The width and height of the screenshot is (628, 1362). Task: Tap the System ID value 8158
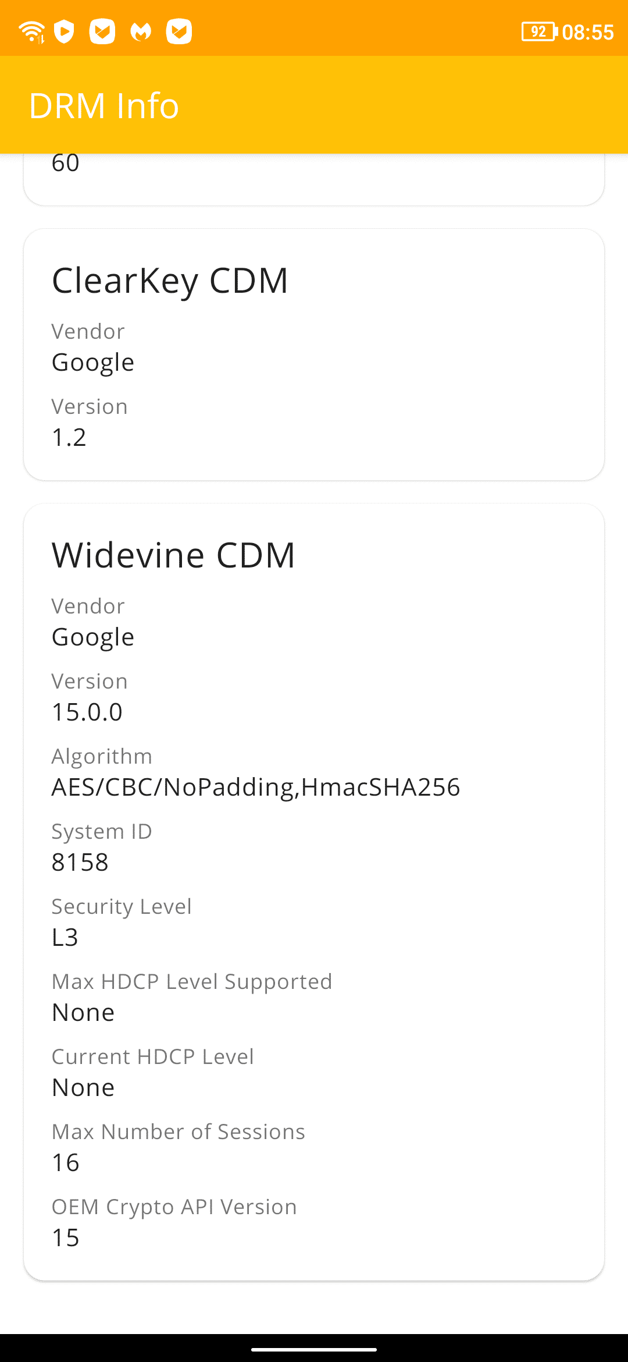click(x=80, y=862)
